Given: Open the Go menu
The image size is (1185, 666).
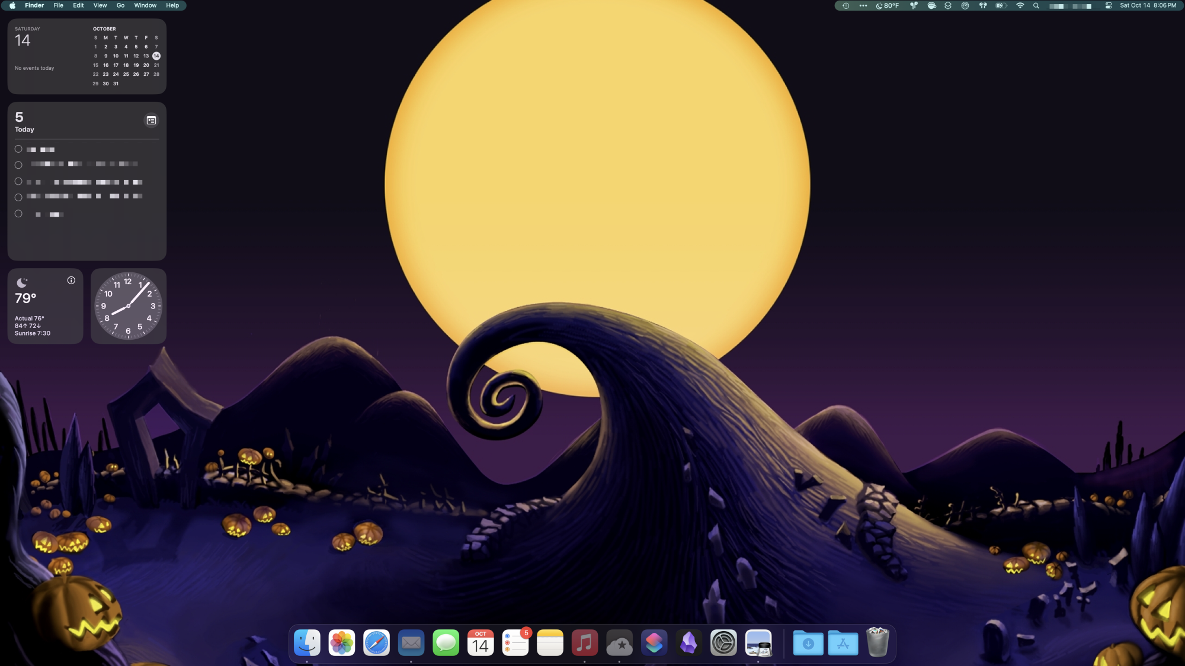Looking at the screenshot, I should 120,5.
